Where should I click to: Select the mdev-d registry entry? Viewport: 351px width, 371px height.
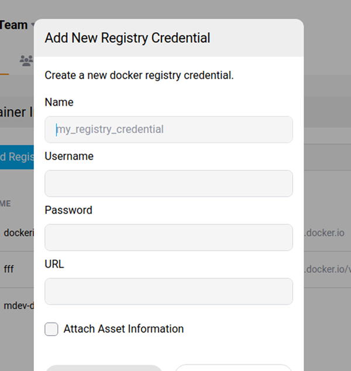click(x=19, y=306)
